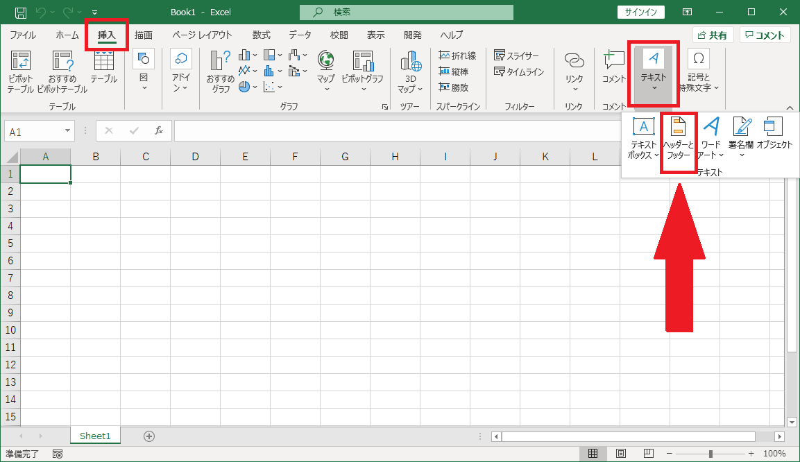This screenshot has height=462, width=800.
Task: Expand the Name Box dropdown
Action: click(x=68, y=130)
